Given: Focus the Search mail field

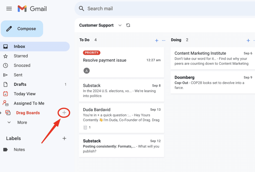Looking at the screenshot, I should click(x=165, y=8).
